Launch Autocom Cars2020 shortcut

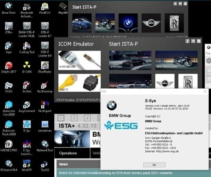coord(9,109)
